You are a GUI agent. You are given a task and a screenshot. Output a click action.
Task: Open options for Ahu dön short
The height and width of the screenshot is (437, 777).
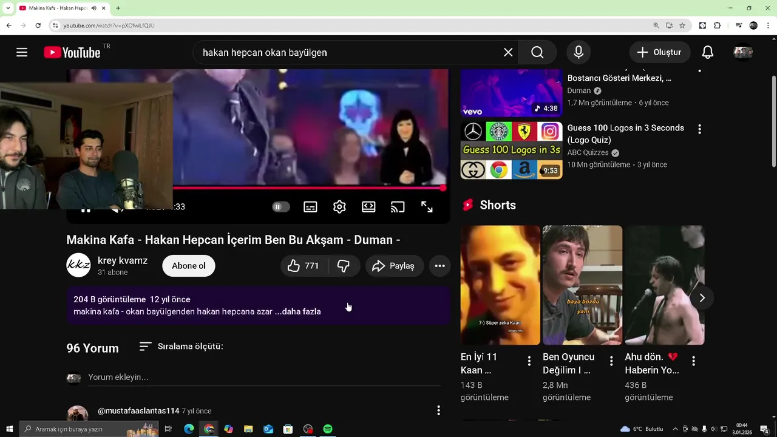[x=693, y=361]
